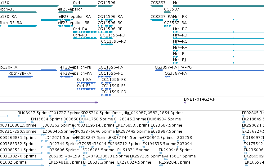The width and height of the screenshot is (264, 167).
Task: Click the Hr4-RD transcript label
Action: point(180,35)
